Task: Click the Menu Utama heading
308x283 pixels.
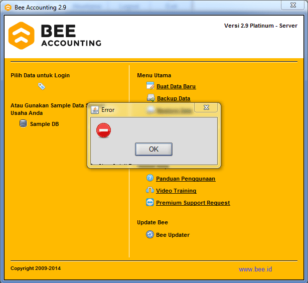Action: tap(154, 75)
